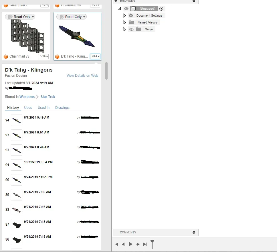Expand the Named Views tree node

[124, 22]
